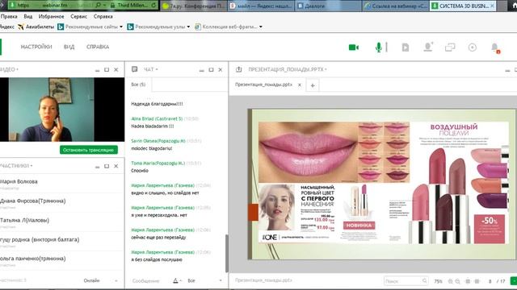
Task: Click the add presenter person icon
Action: coord(428,47)
